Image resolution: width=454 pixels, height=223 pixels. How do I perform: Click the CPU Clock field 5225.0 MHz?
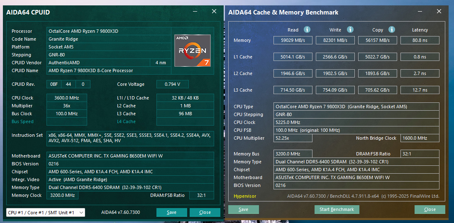pyautogui.click(x=356, y=122)
